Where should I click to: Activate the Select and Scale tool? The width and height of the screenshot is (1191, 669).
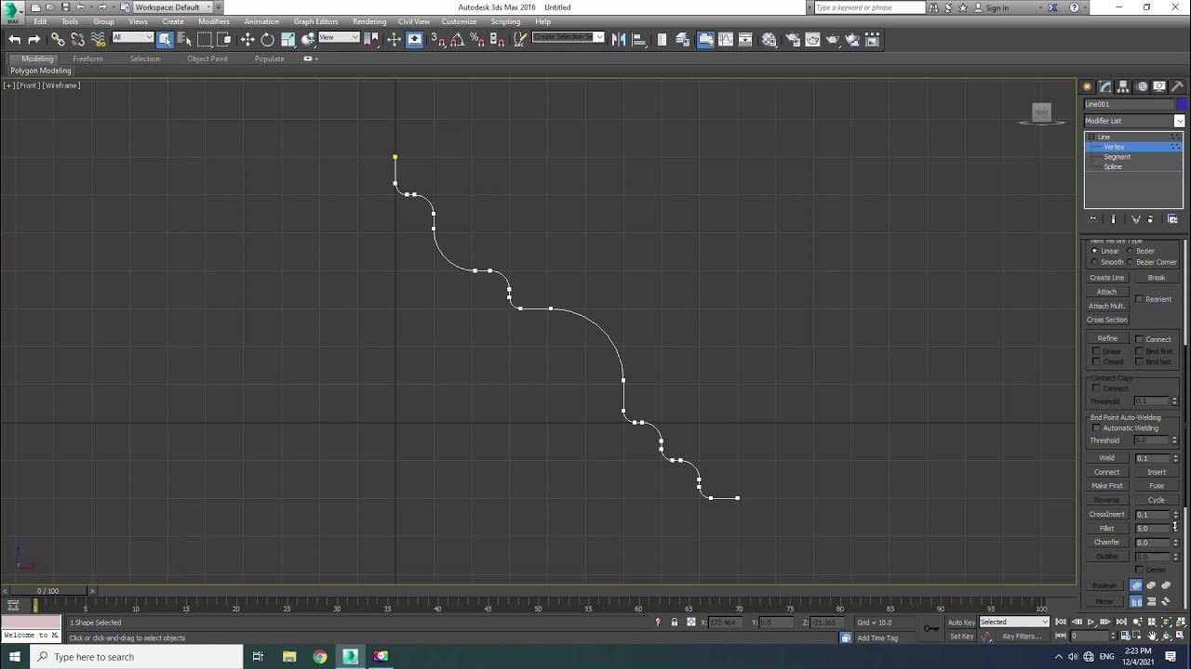(x=288, y=39)
